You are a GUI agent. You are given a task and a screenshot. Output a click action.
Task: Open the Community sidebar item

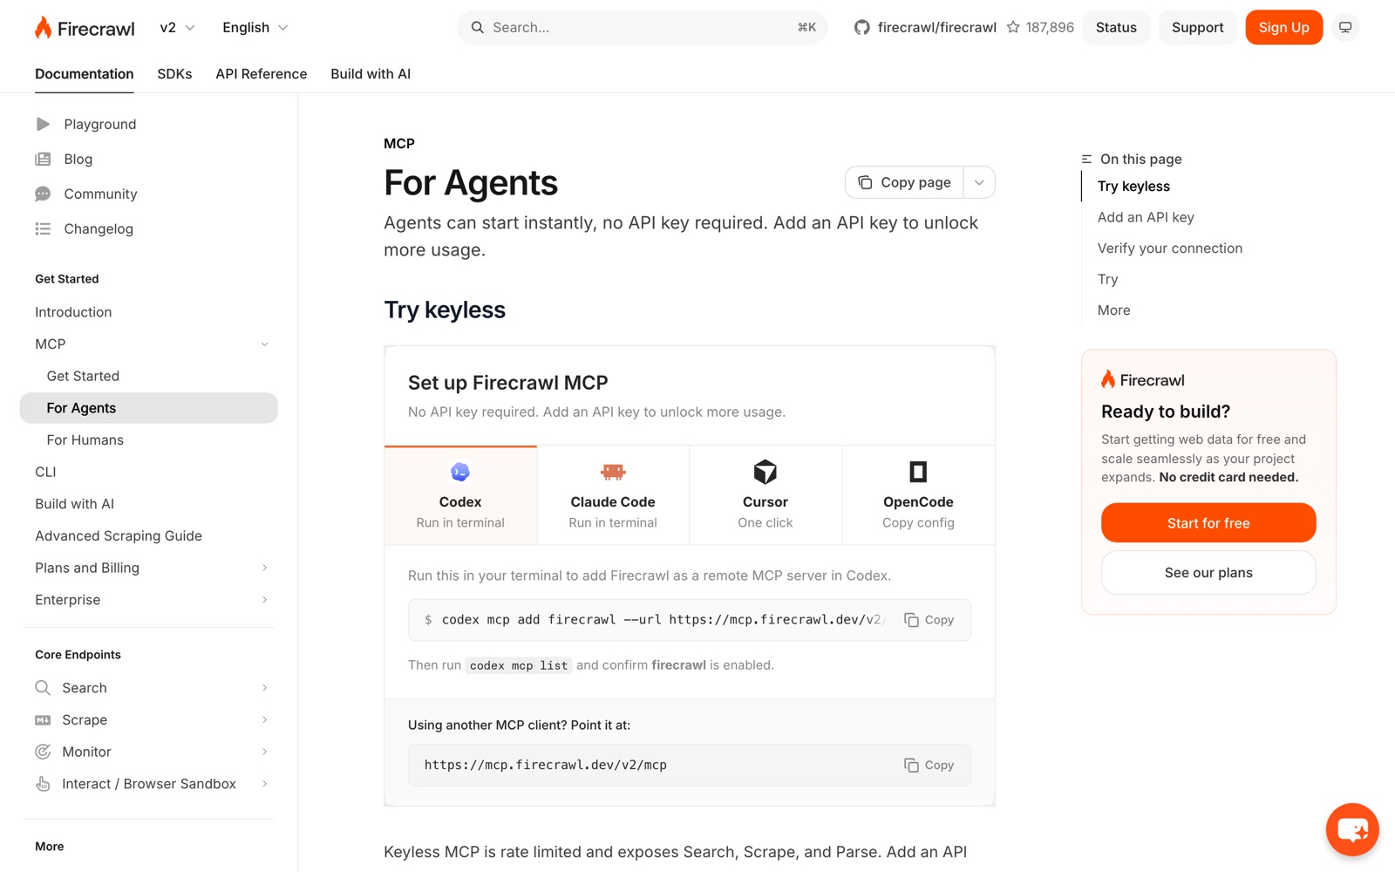pos(86,194)
